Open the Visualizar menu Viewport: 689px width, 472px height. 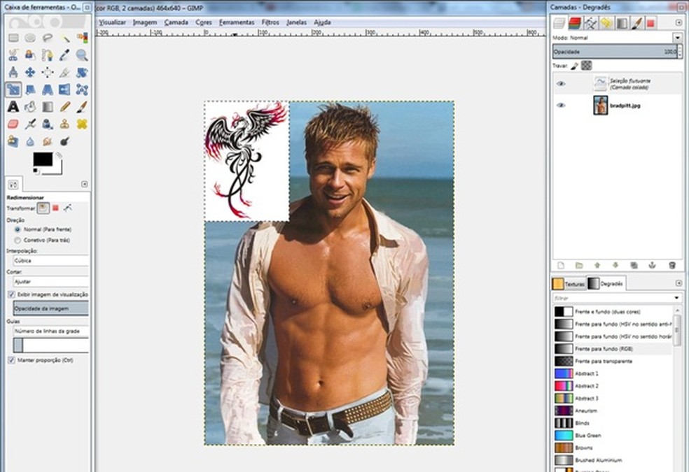coord(112,22)
